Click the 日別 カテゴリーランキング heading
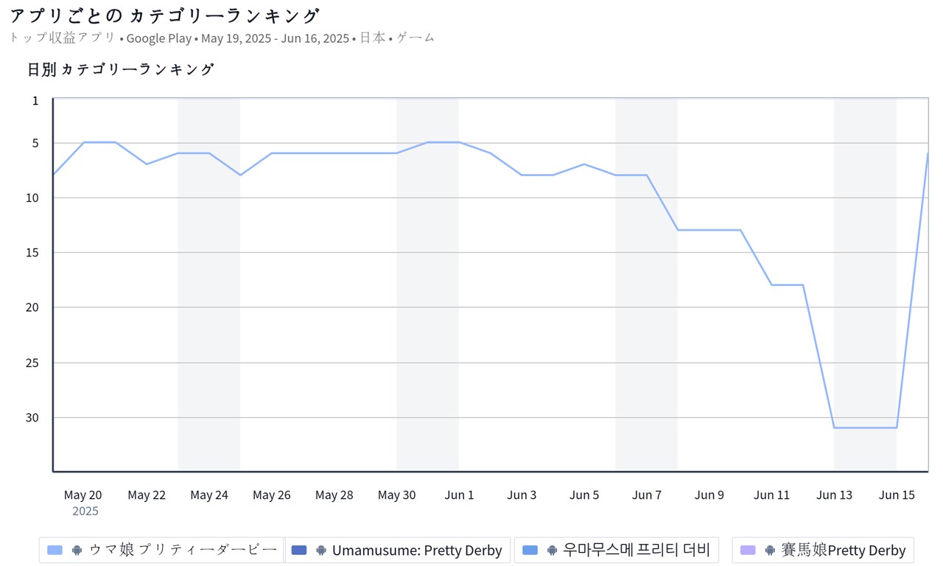Viewport: 943px width, 566px height. 121,69
